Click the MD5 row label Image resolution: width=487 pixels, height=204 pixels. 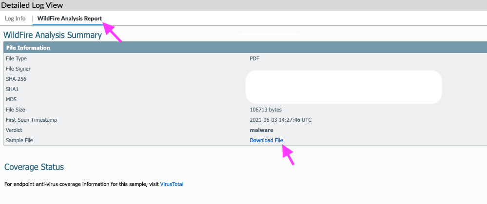click(12, 99)
